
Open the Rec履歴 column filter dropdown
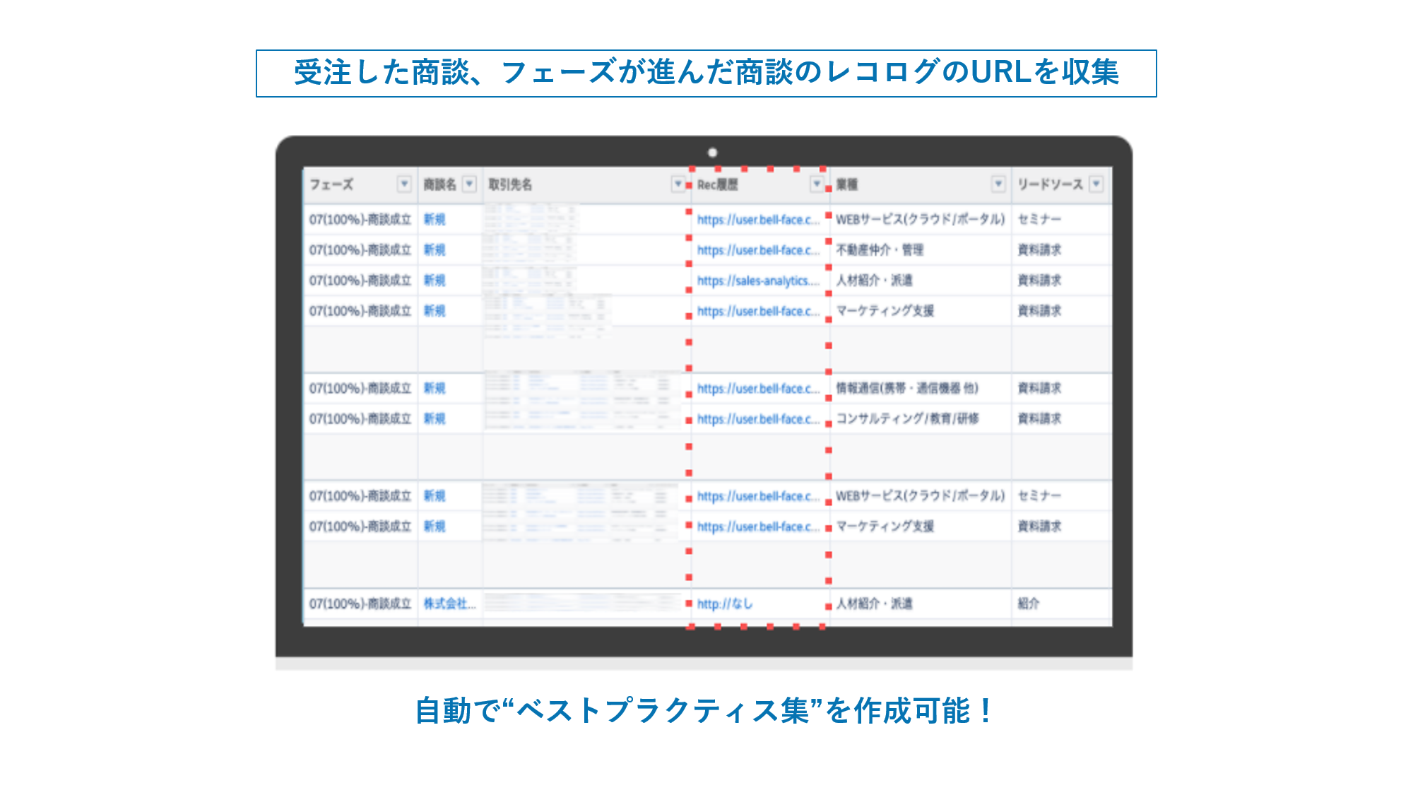[817, 184]
